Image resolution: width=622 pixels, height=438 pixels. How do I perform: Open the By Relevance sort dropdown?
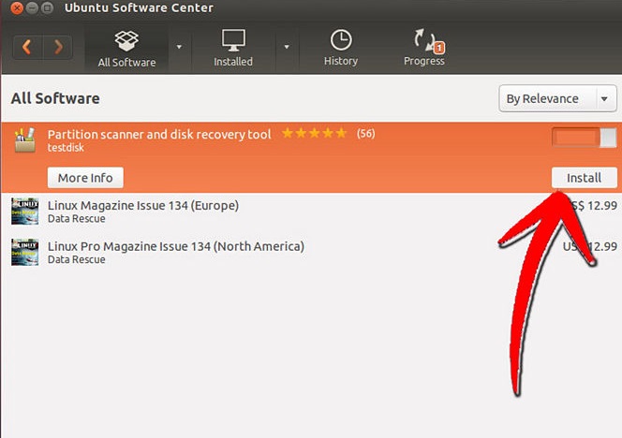tap(557, 98)
